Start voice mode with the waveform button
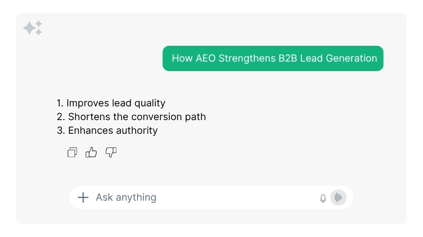The width and height of the screenshot is (423, 237). click(338, 197)
